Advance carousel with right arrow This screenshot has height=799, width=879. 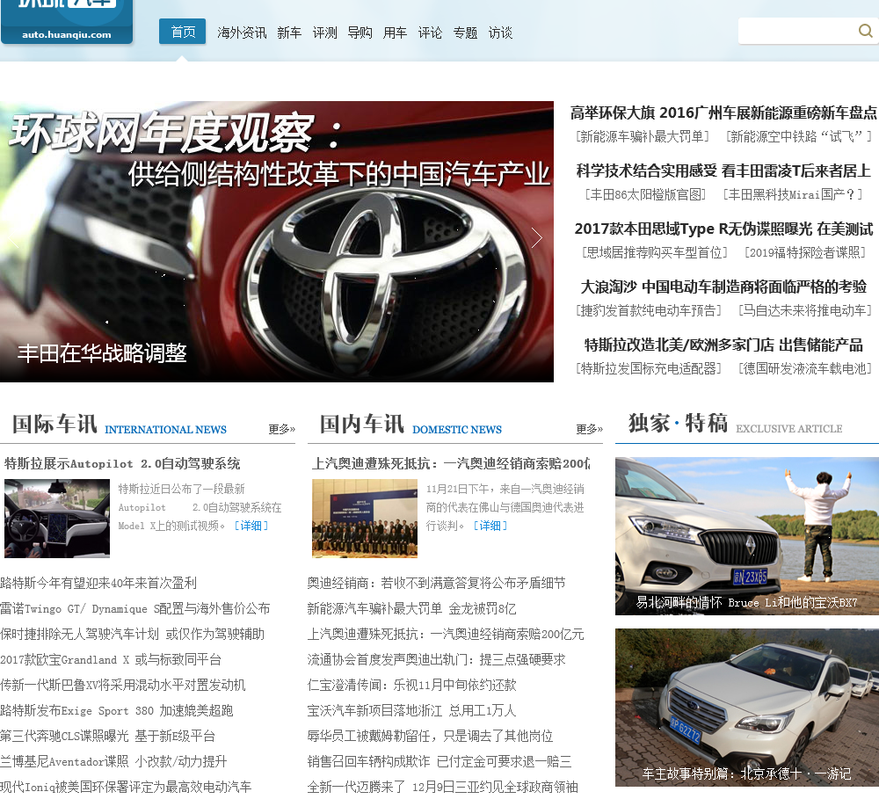(536, 237)
